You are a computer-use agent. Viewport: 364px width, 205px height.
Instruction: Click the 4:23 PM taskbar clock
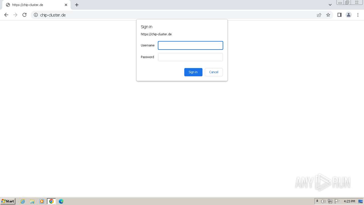pyautogui.click(x=349, y=201)
